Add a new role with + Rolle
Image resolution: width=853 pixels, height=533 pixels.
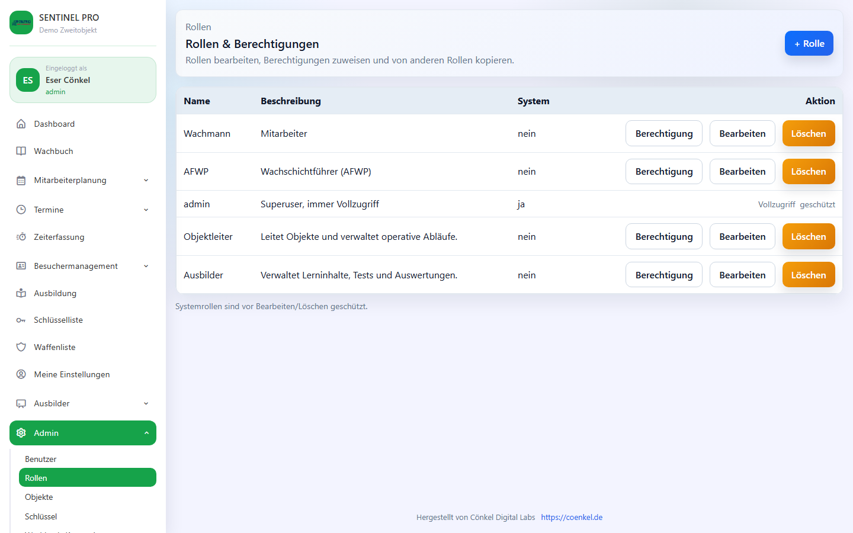coord(809,43)
